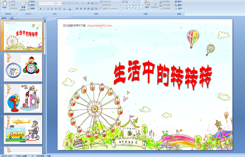The image size is (245, 157).
Task: Open the font color dropdown arrow
Action: 73,9
